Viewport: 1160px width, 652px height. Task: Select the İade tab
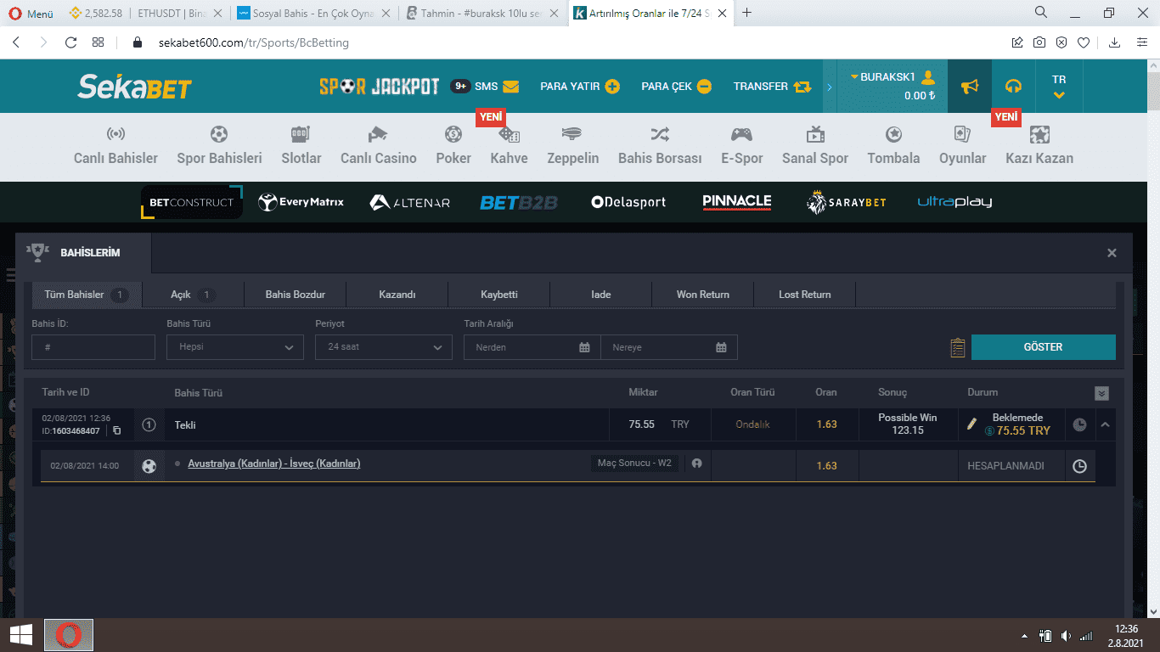[x=600, y=295]
